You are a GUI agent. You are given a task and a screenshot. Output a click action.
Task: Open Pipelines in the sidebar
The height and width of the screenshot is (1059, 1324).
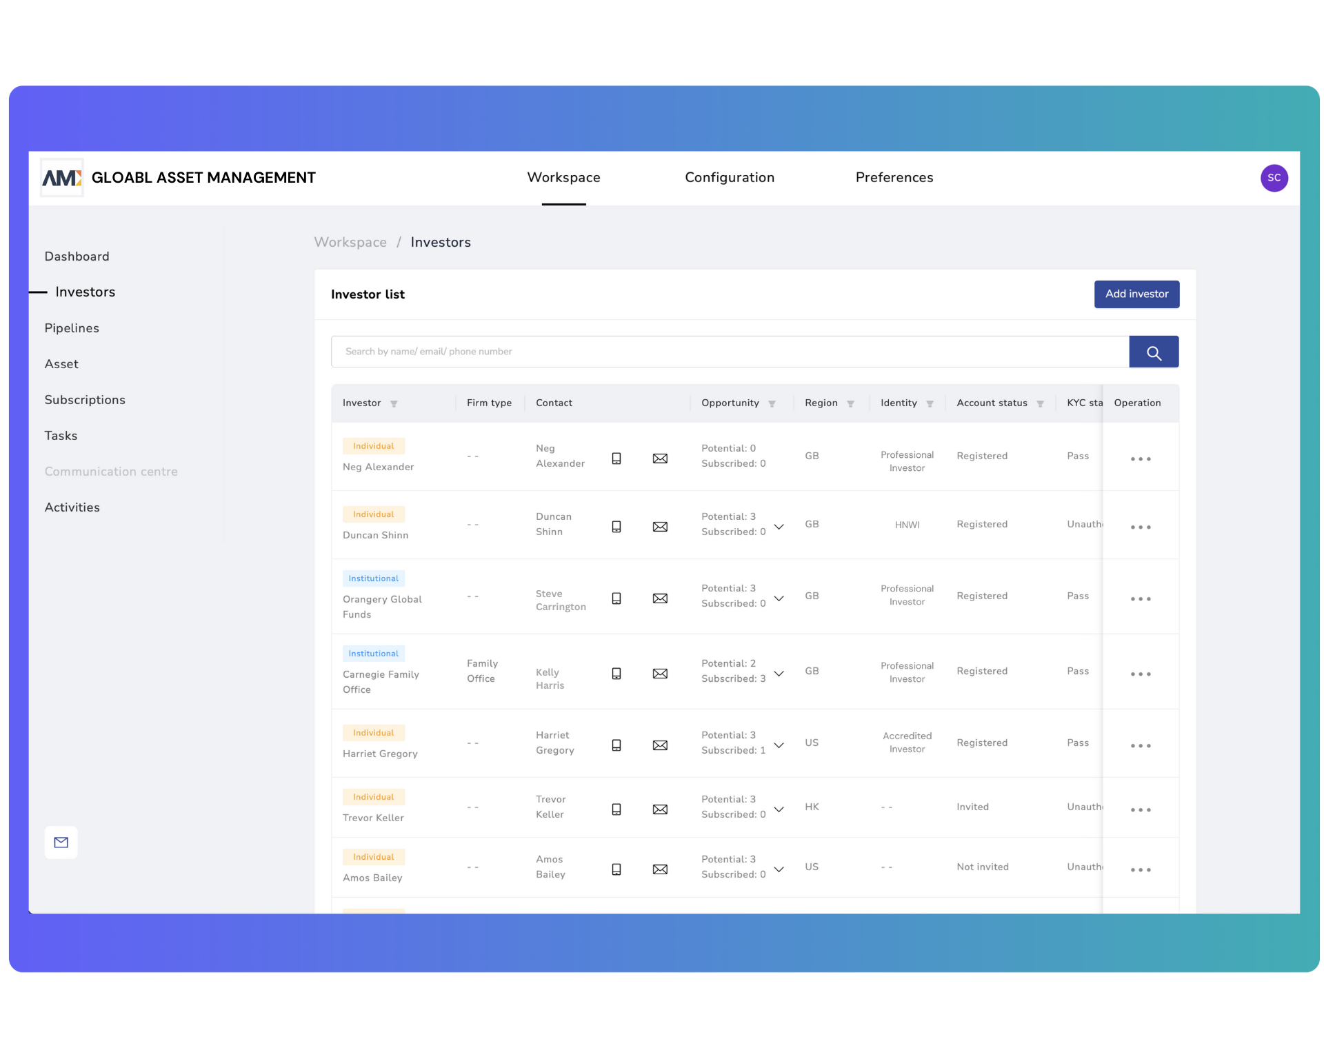tap(72, 328)
